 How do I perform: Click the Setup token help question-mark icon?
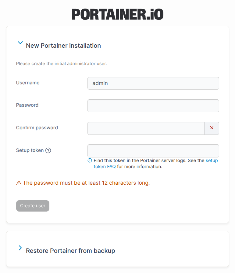(48, 150)
